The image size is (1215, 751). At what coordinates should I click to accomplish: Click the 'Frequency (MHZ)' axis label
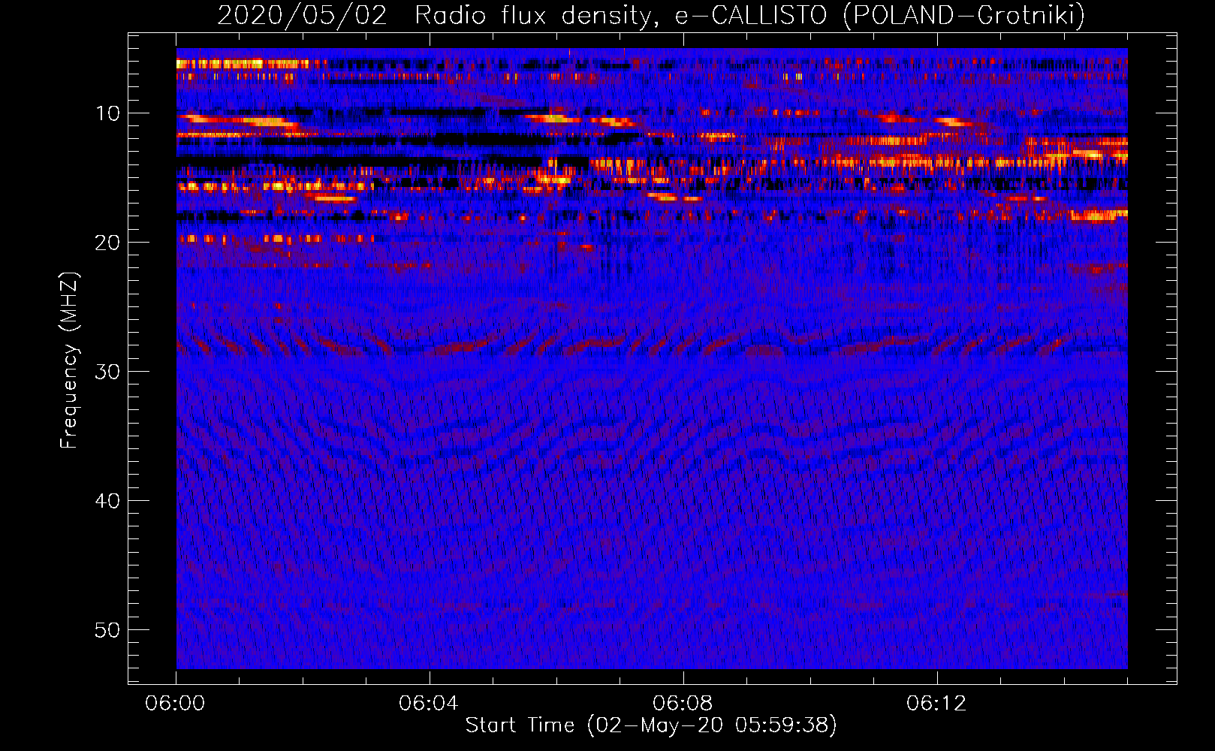coord(69,360)
